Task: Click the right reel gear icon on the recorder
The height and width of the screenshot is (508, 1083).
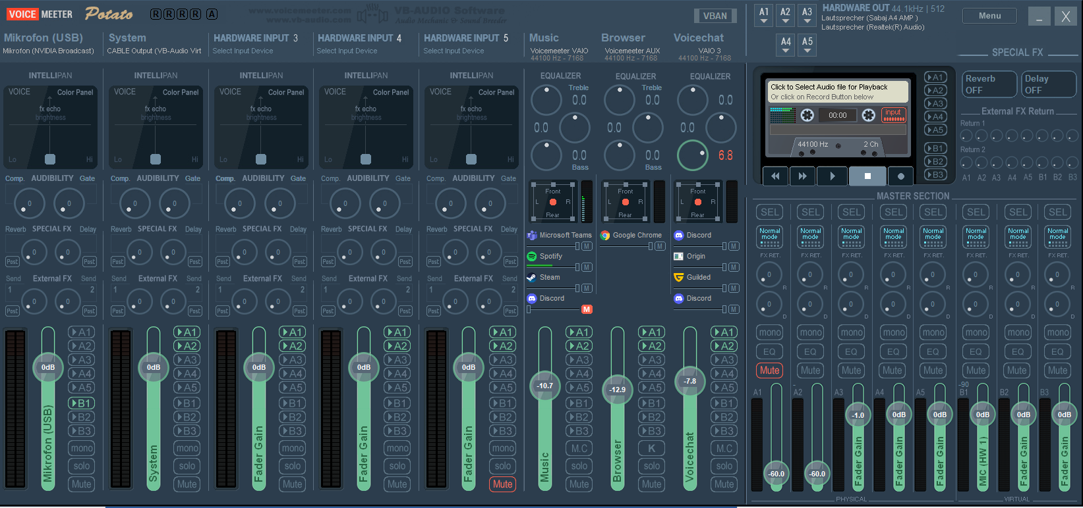Action: click(869, 115)
